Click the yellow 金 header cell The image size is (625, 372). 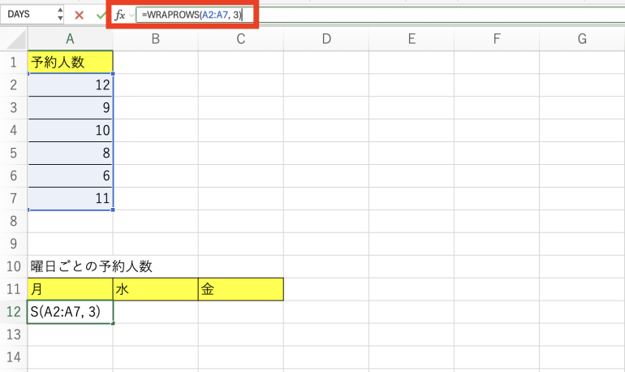tap(240, 289)
